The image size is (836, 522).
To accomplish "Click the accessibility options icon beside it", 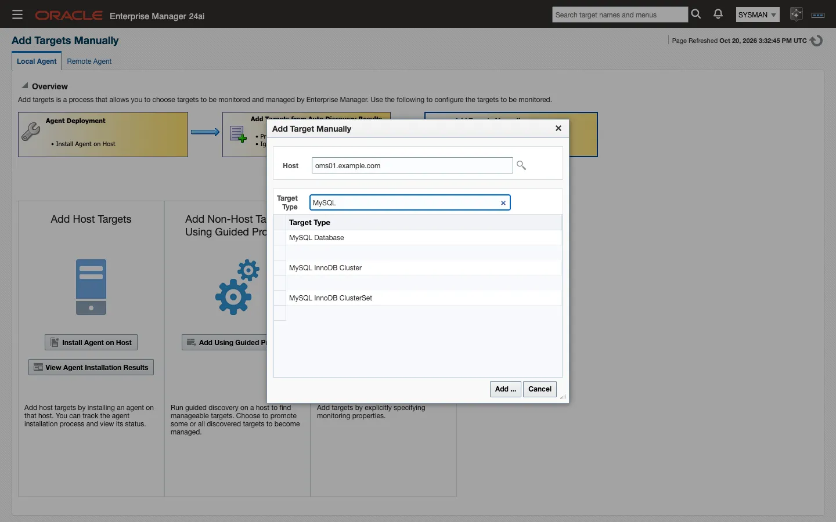I will pyautogui.click(x=818, y=15).
